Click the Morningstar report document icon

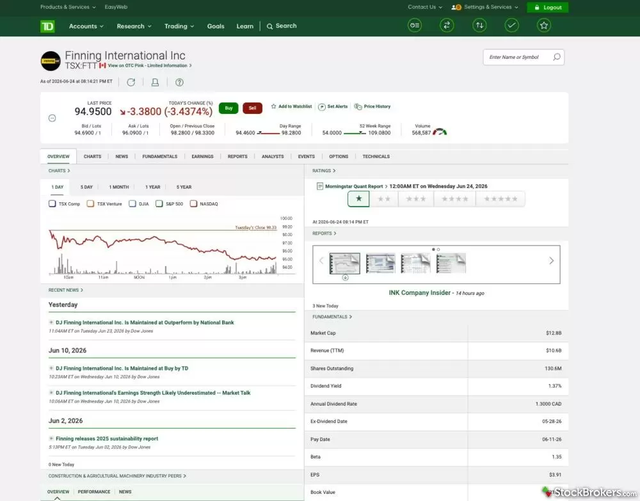click(320, 186)
